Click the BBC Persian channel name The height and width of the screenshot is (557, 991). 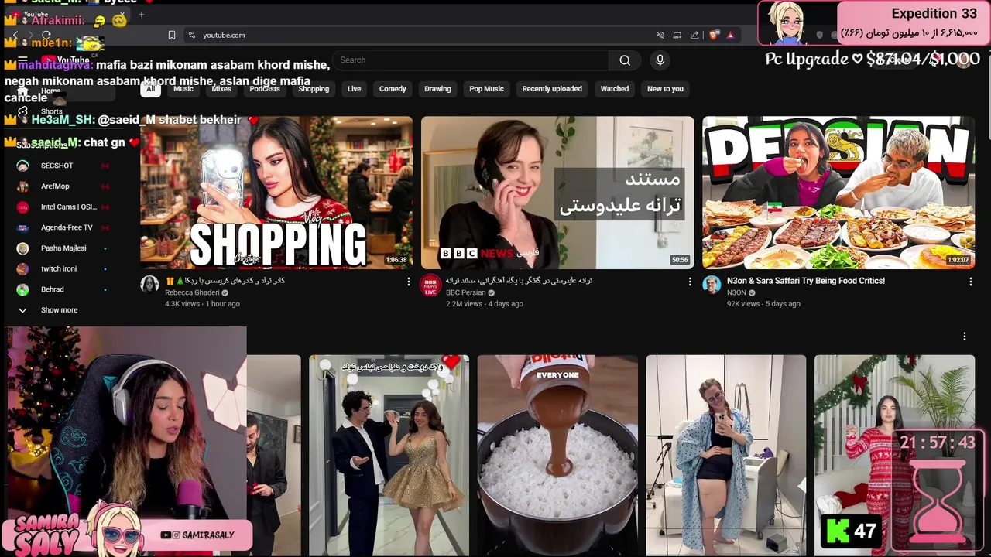465,293
